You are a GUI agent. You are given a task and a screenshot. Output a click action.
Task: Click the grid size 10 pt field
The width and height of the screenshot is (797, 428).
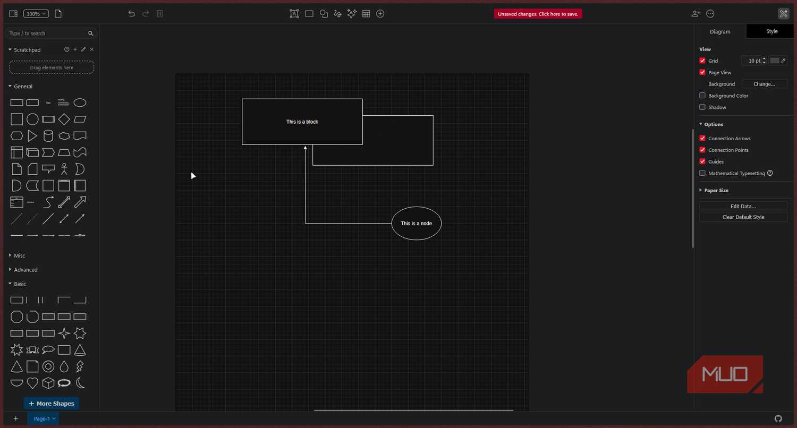point(751,61)
